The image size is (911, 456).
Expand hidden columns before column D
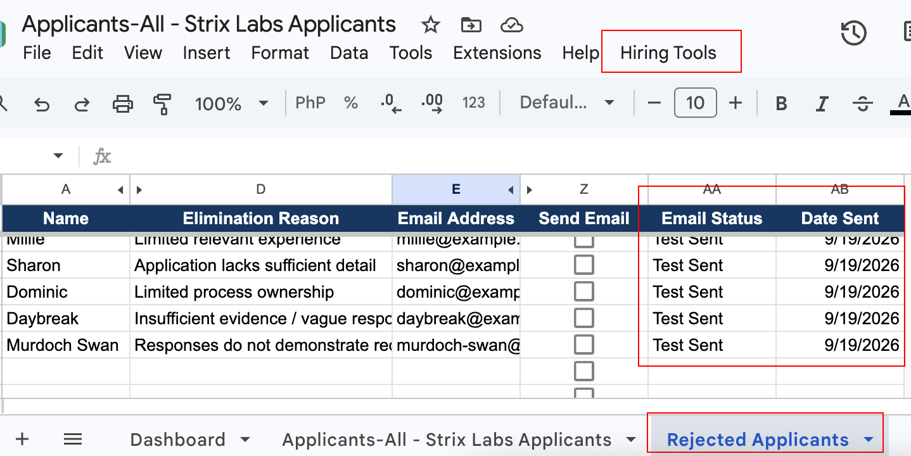click(139, 189)
